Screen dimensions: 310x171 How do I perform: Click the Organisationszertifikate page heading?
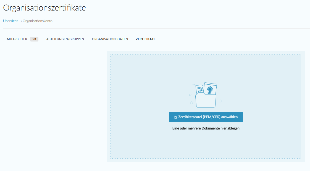[x=44, y=8]
